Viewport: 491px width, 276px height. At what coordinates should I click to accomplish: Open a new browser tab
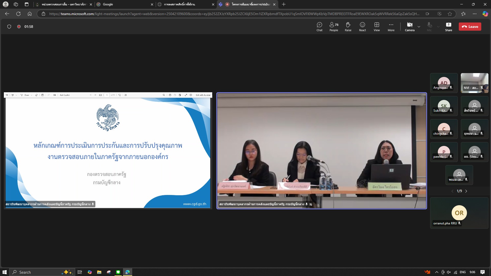click(284, 4)
